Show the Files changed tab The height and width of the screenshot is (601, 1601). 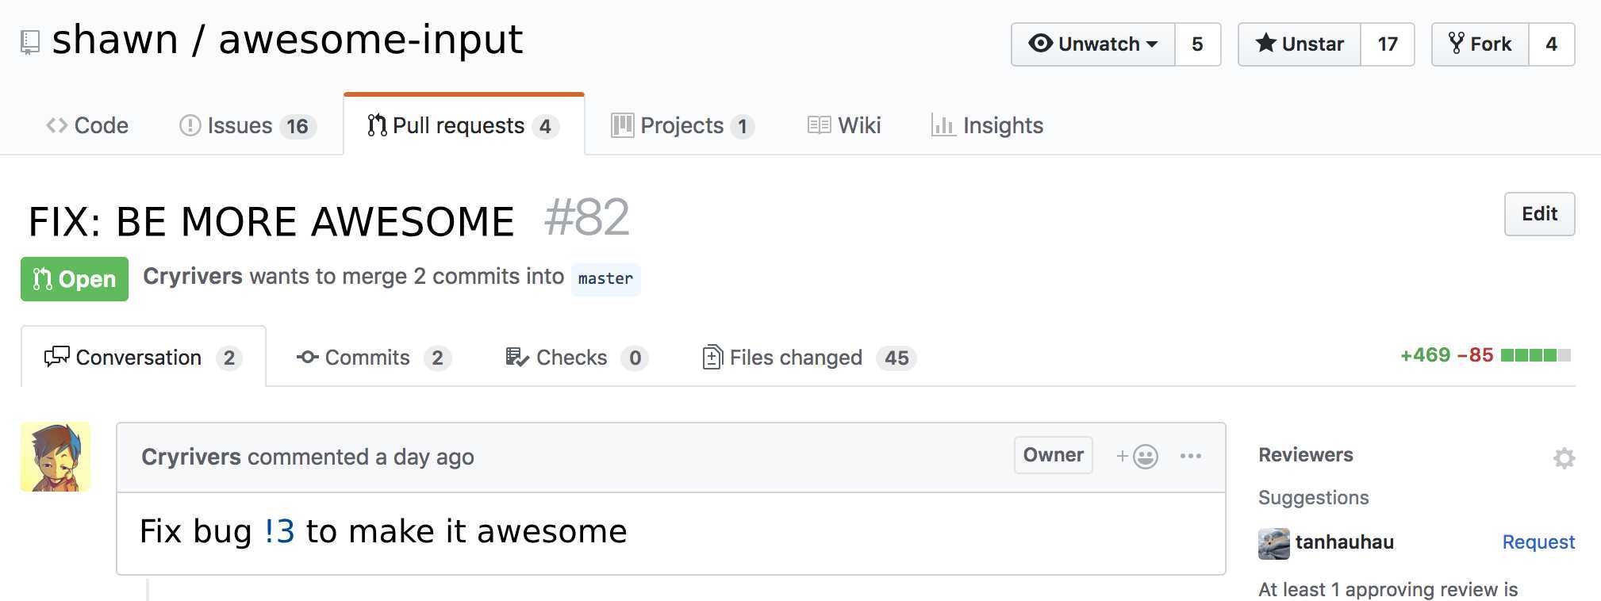click(809, 358)
